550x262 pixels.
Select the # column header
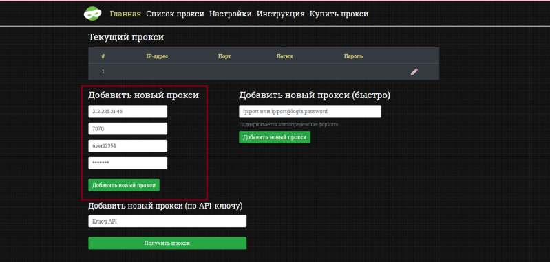coord(103,56)
